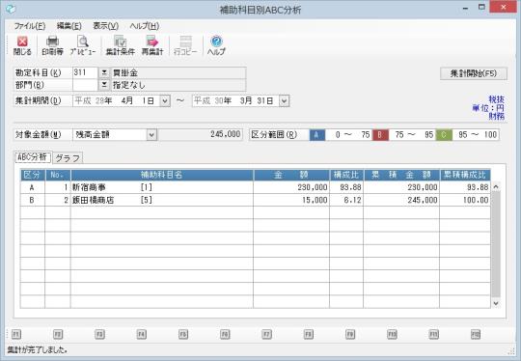The image size is (521, 361).
Task: Click the 構成比 column header
Action: (346, 175)
